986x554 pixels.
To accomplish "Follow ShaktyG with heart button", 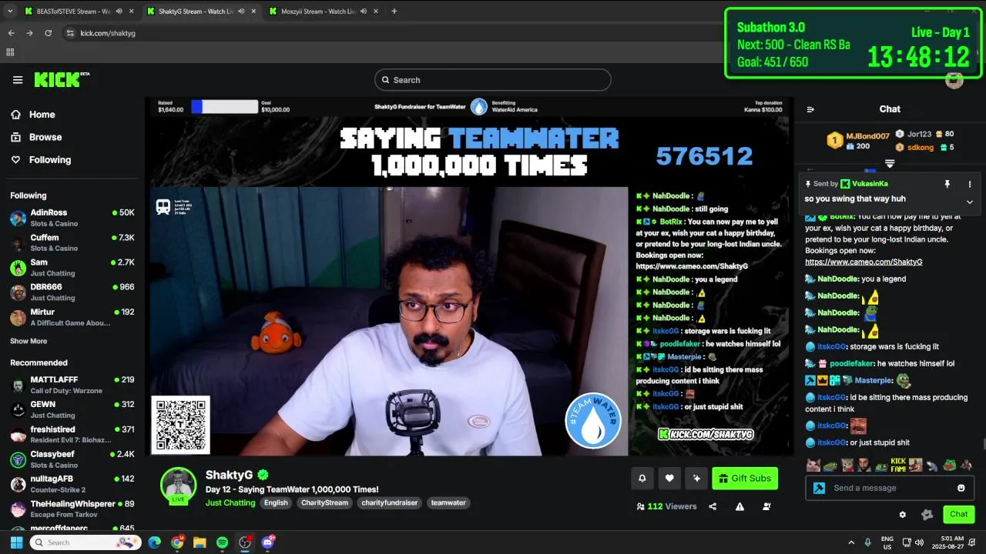I will pos(669,479).
